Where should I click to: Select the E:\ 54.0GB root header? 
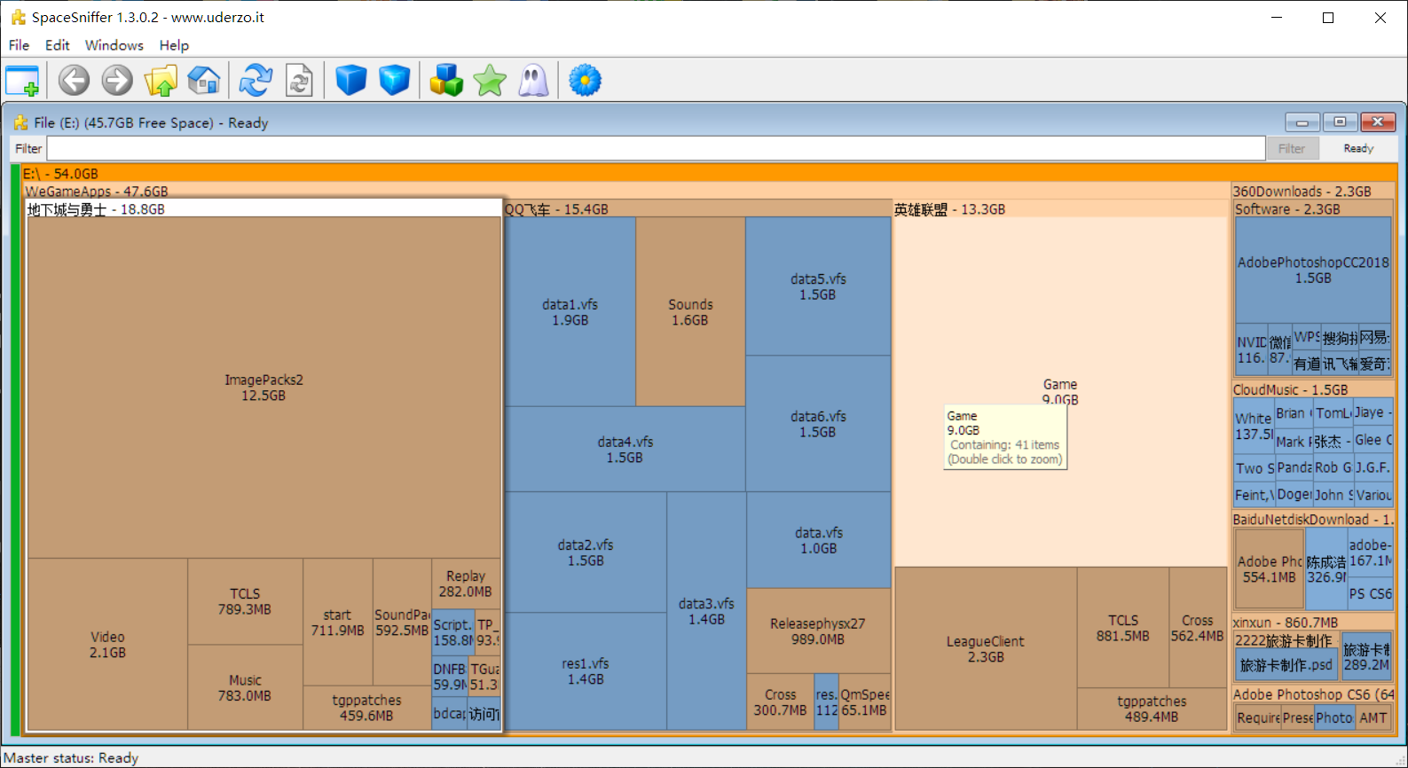click(709, 173)
